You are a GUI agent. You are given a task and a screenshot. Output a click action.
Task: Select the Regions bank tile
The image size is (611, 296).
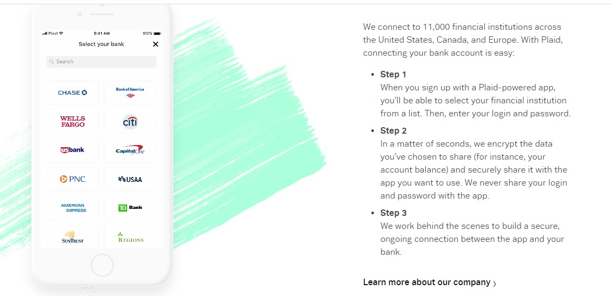coord(130,237)
